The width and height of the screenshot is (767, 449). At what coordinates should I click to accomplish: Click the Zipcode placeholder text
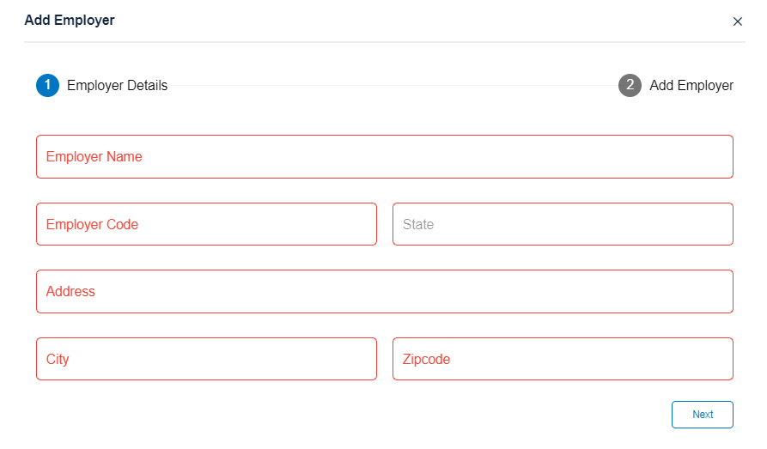[426, 360]
